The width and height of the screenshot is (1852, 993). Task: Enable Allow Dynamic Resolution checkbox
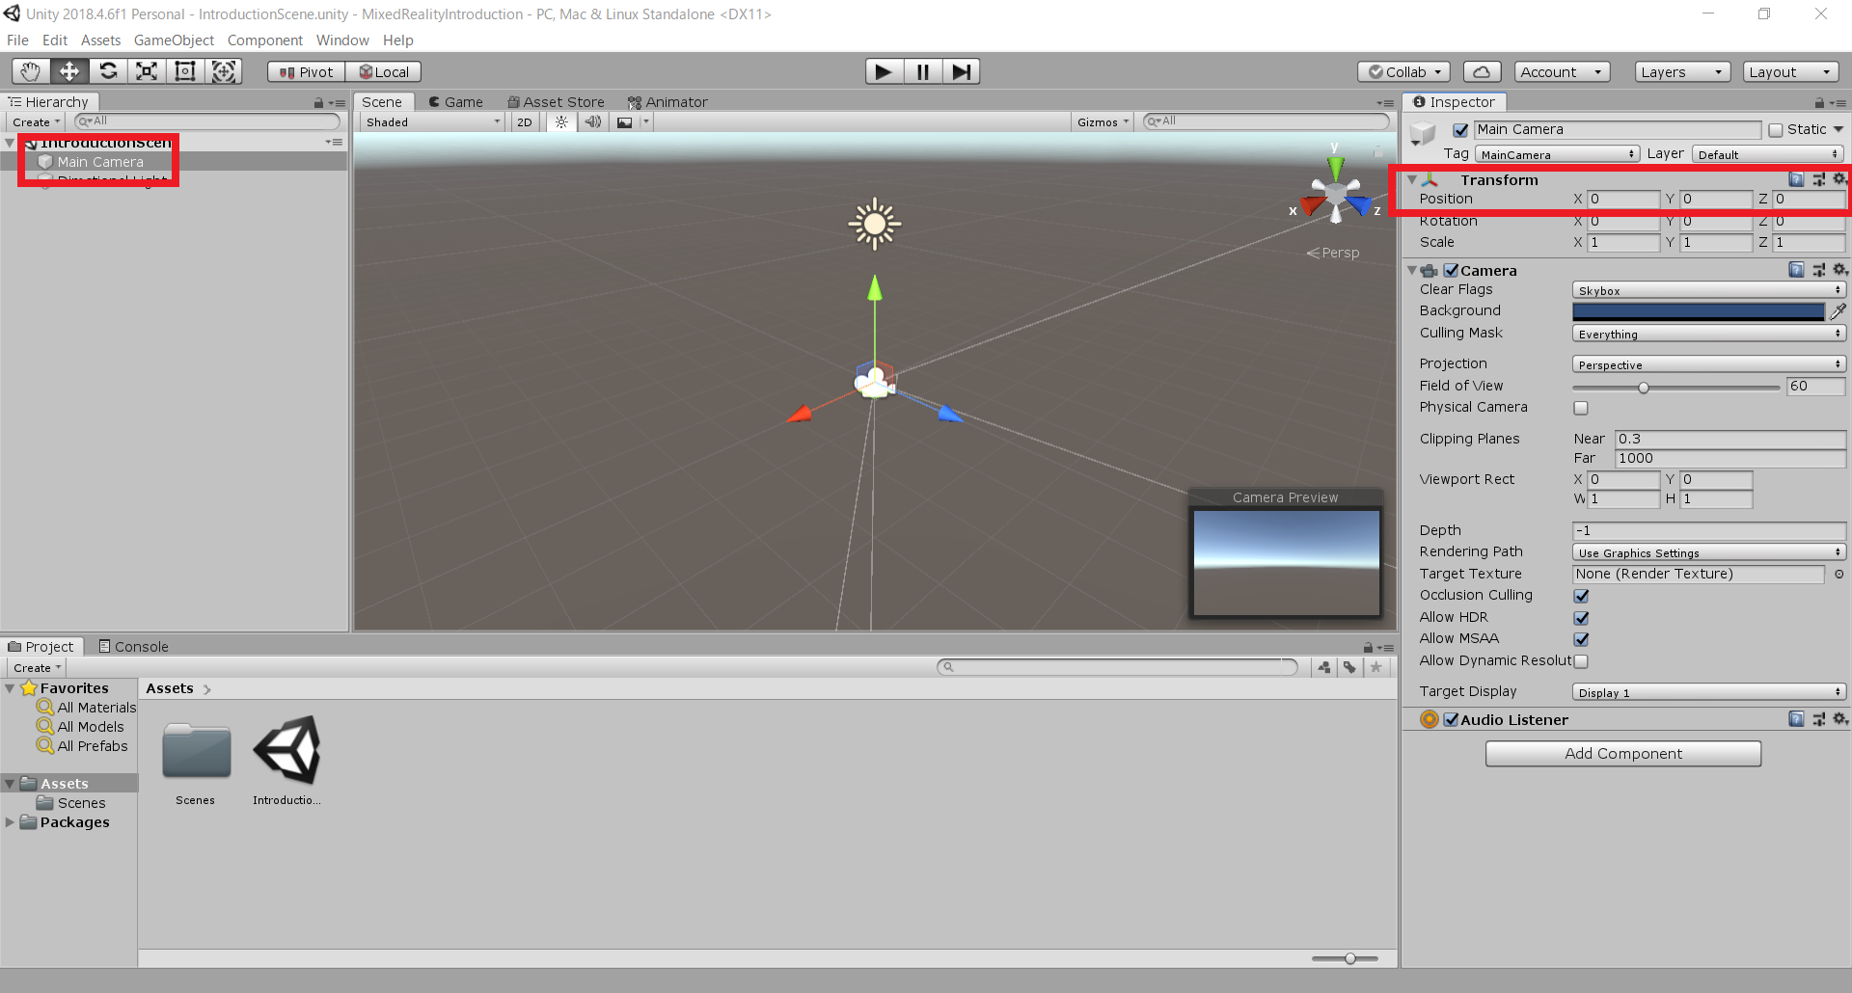point(1581,661)
